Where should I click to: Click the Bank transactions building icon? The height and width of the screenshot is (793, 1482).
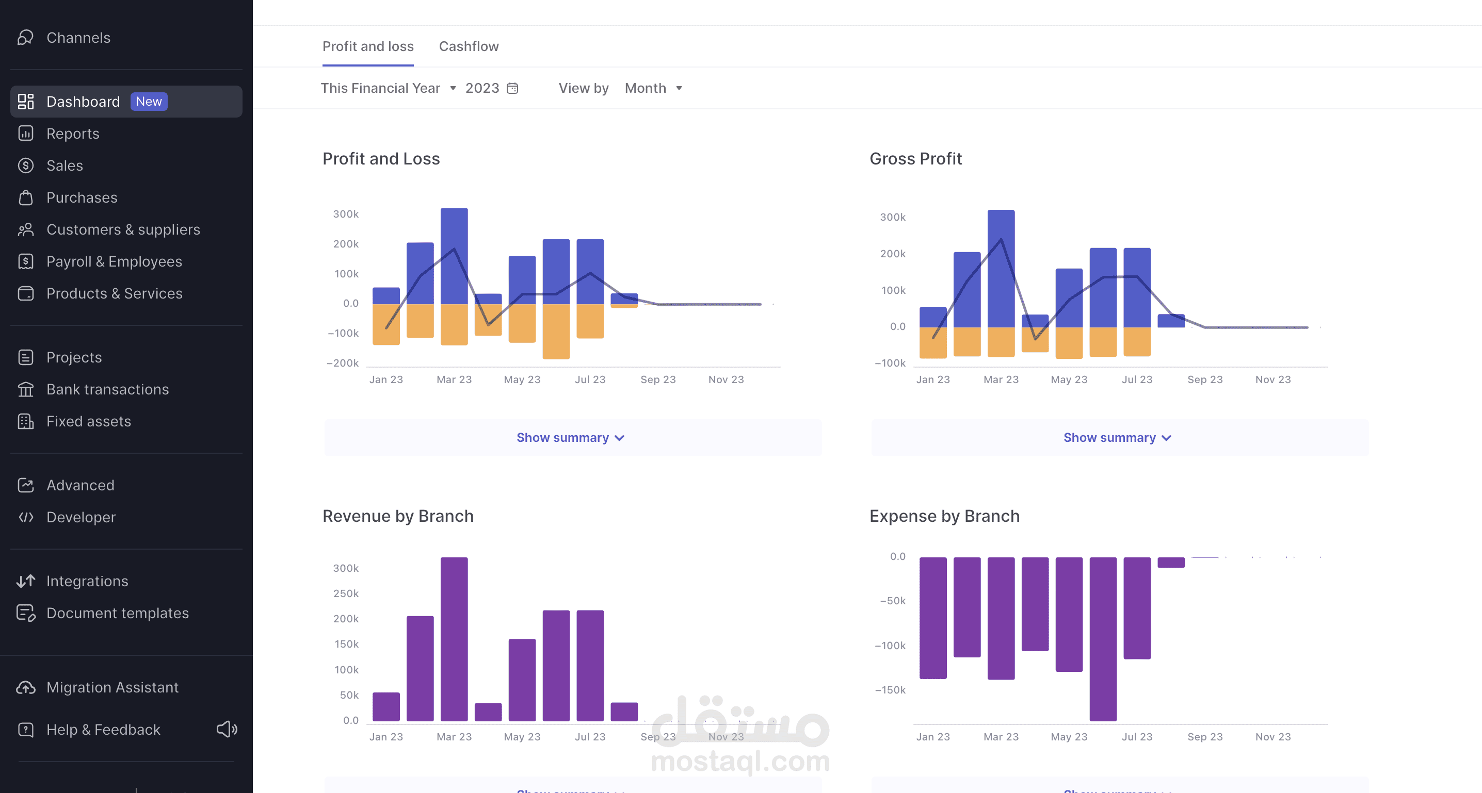(25, 389)
